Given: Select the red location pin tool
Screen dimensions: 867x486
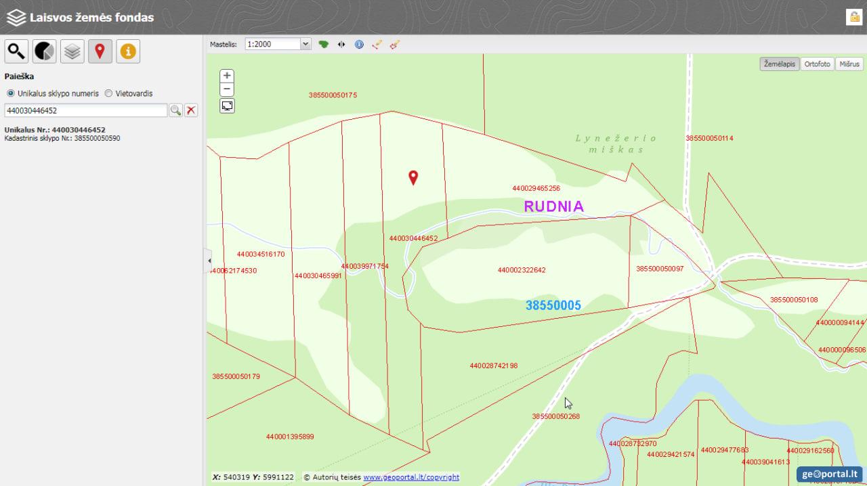Looking at the screenshot, I should tap(100, 51).
